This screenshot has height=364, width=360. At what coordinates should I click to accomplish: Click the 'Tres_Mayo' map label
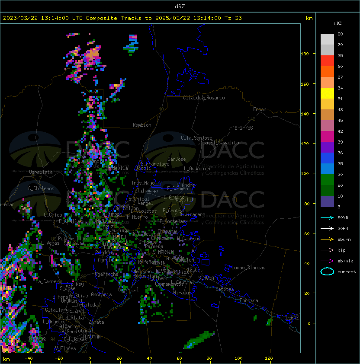coord(143,183)
